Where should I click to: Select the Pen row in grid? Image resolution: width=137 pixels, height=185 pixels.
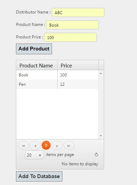pyautogui.click(x=57, y=84)
